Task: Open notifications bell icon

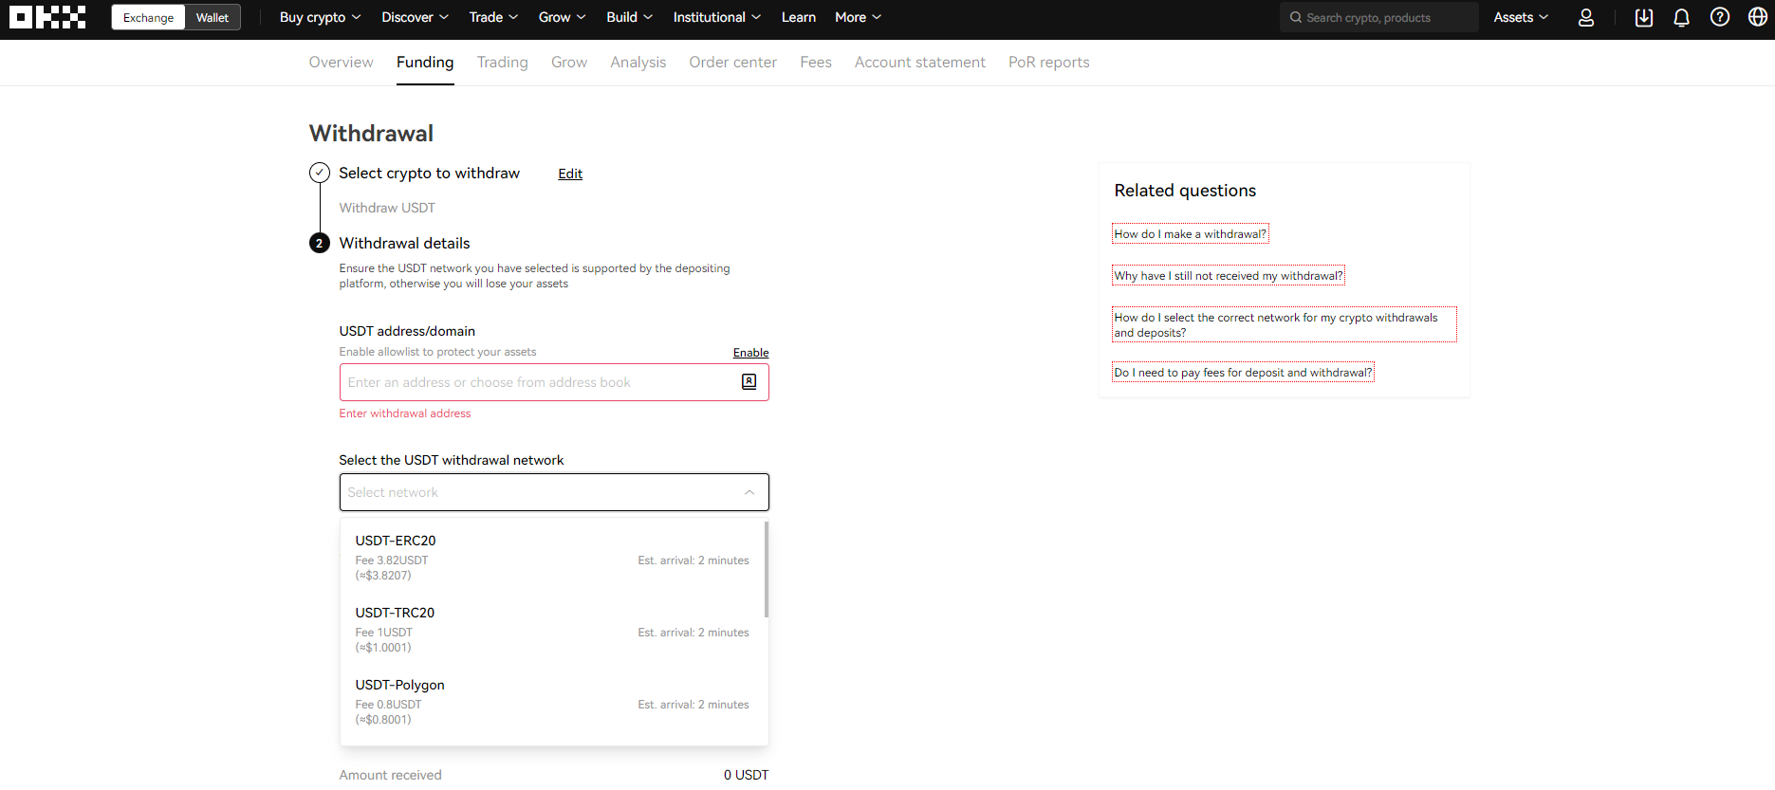Action: tap(1682, 17)
